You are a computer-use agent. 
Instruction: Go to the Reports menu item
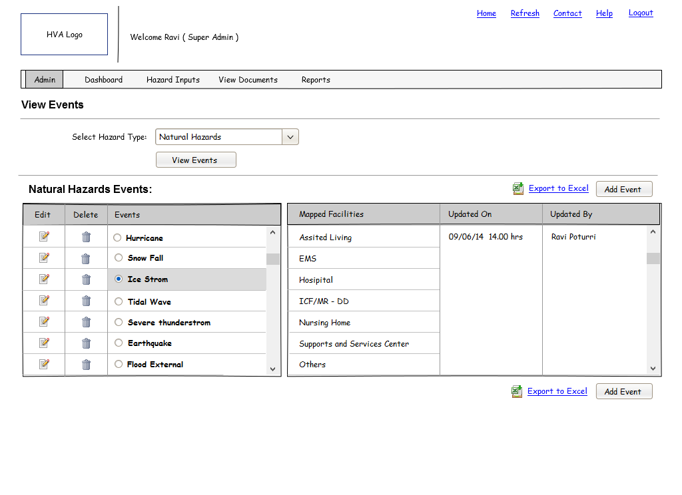(x=316, y=80)
